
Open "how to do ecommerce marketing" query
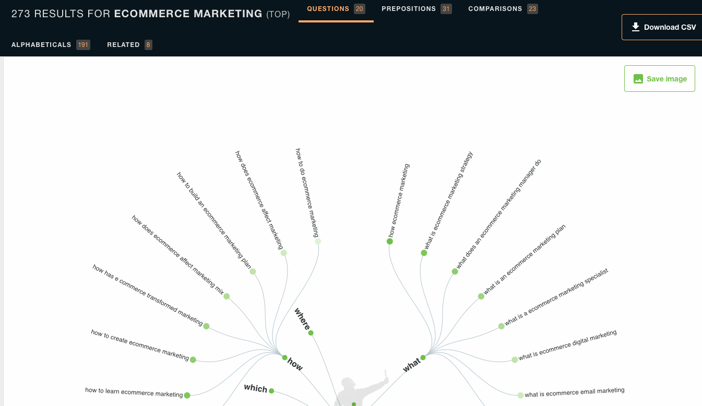tap(307, 192)
